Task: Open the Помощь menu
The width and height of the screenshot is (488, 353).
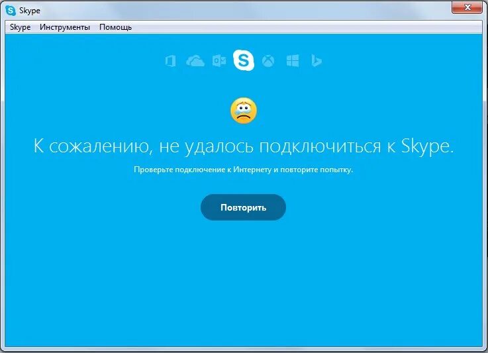Action: point(115,27)
